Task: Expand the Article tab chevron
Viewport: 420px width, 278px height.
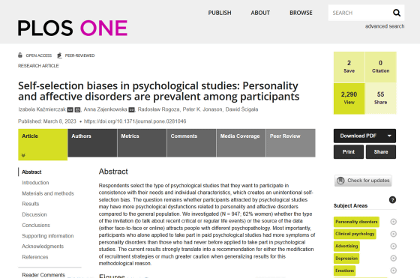Action: pyautogui.click(x=23, y=155)
